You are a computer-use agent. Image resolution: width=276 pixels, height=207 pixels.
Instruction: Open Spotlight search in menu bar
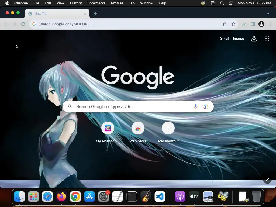click(x=222, y=3)
